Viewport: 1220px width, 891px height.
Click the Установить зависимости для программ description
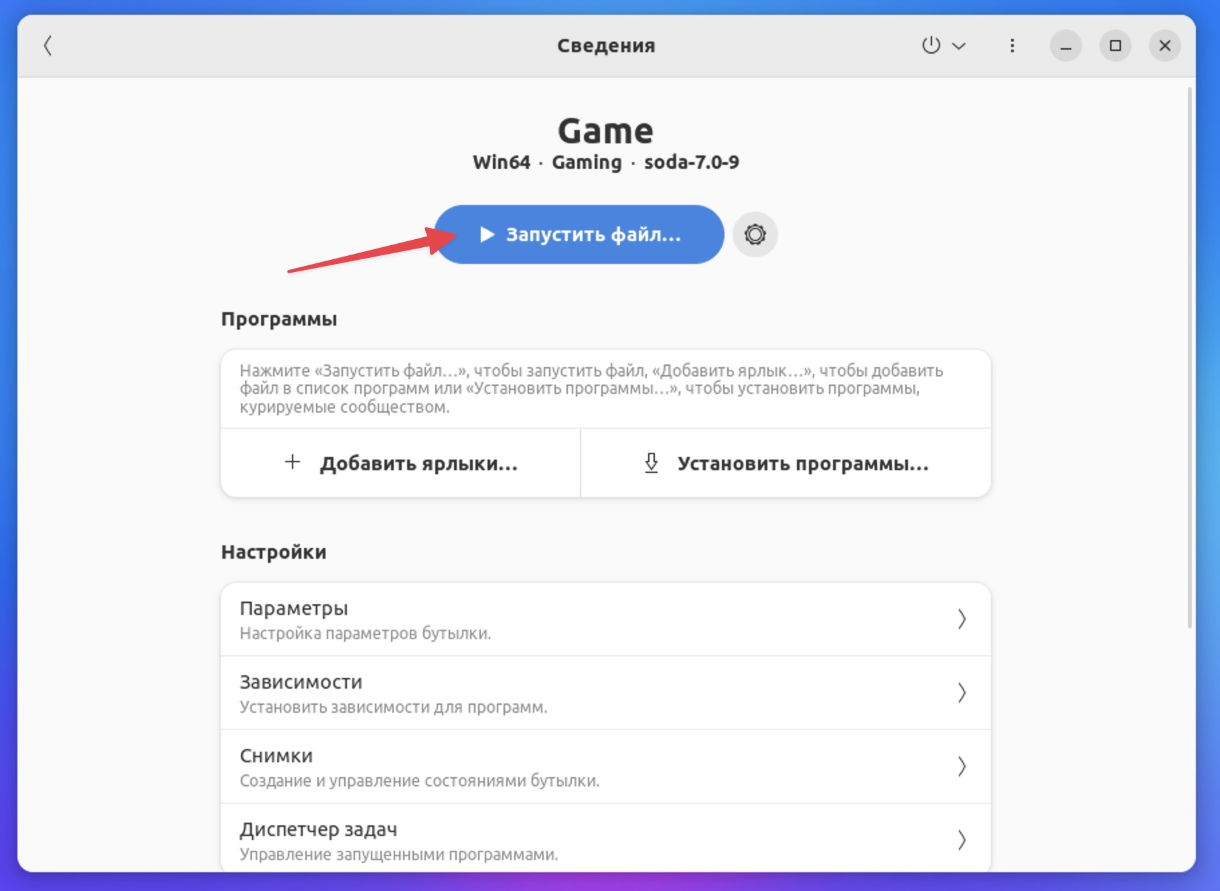click(x=394, y=707)
